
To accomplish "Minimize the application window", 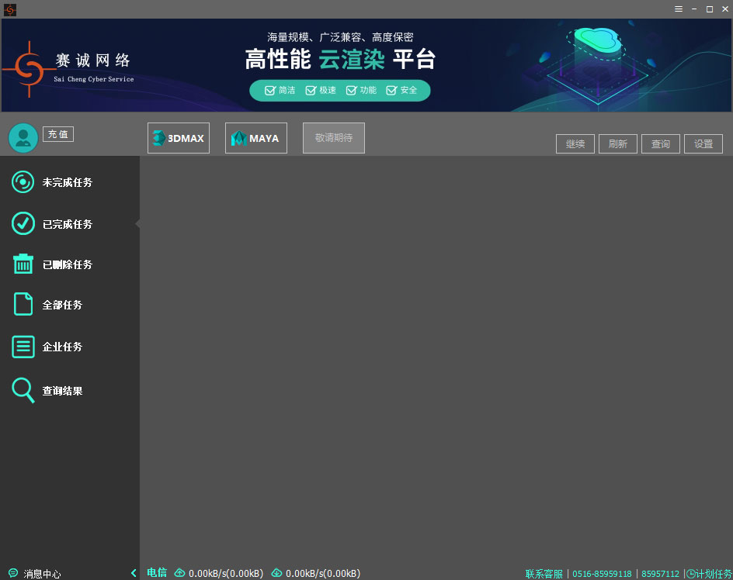I will coord(694,9).
